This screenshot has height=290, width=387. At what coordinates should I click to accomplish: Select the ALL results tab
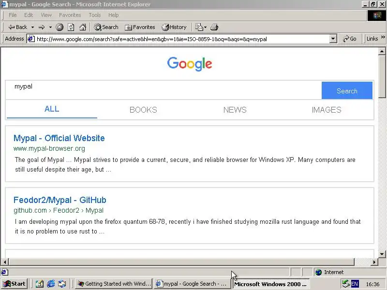(52, 109)
